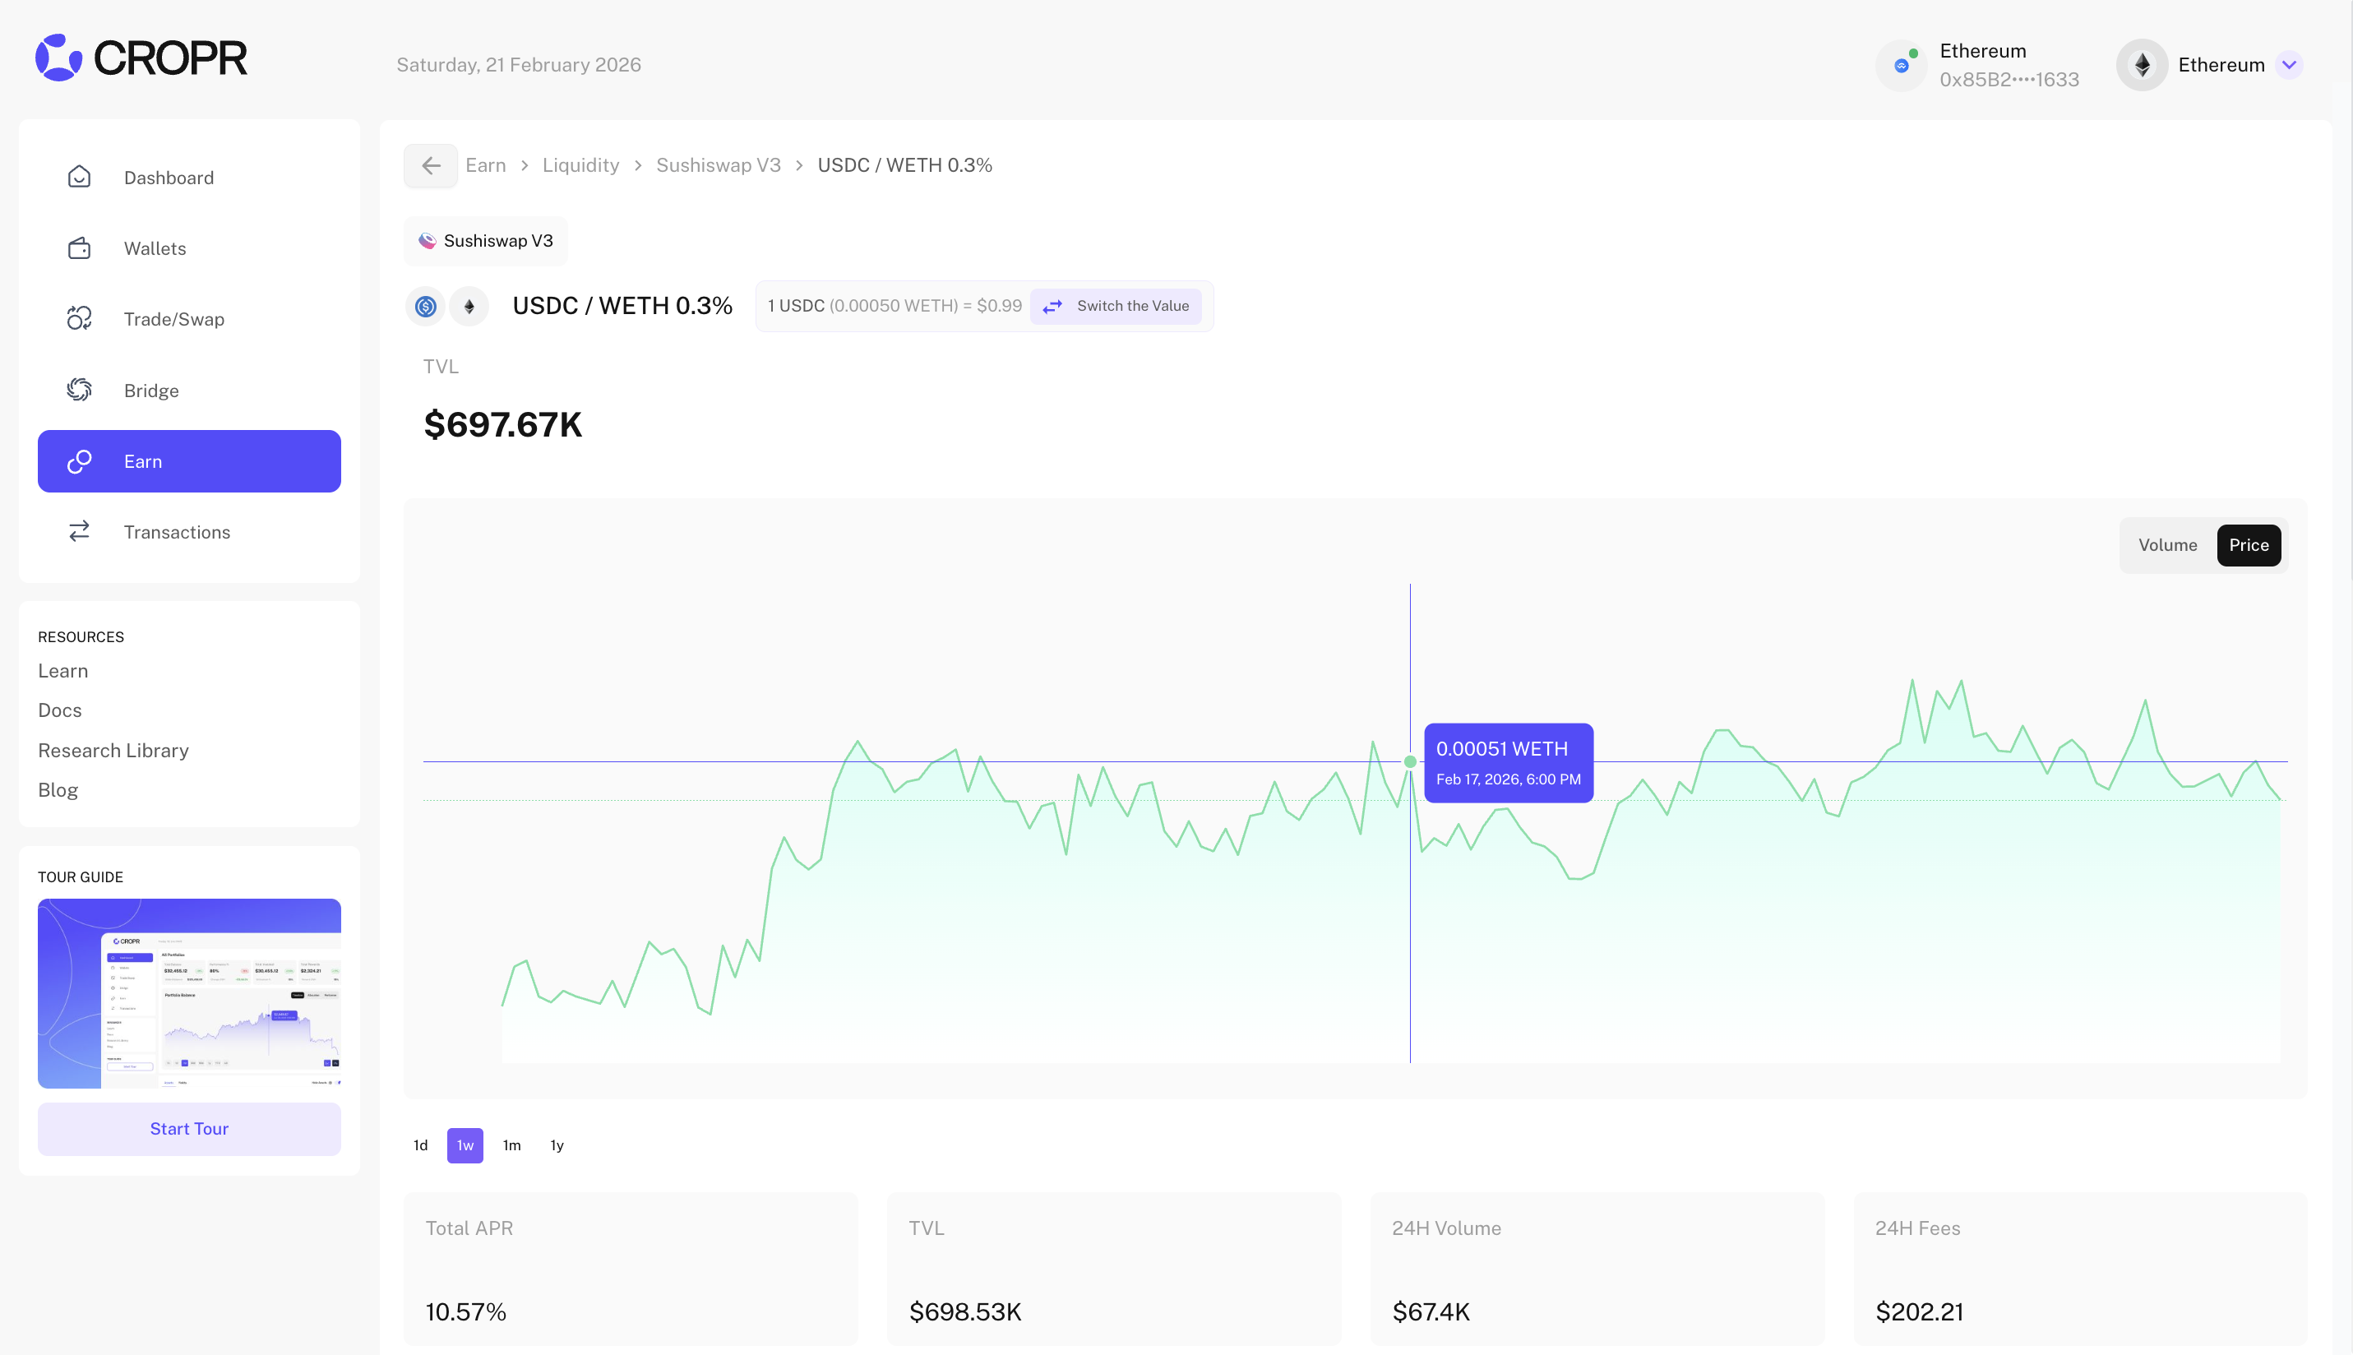Click the Ethereum network diamond icon

(x=2143, y=65)
